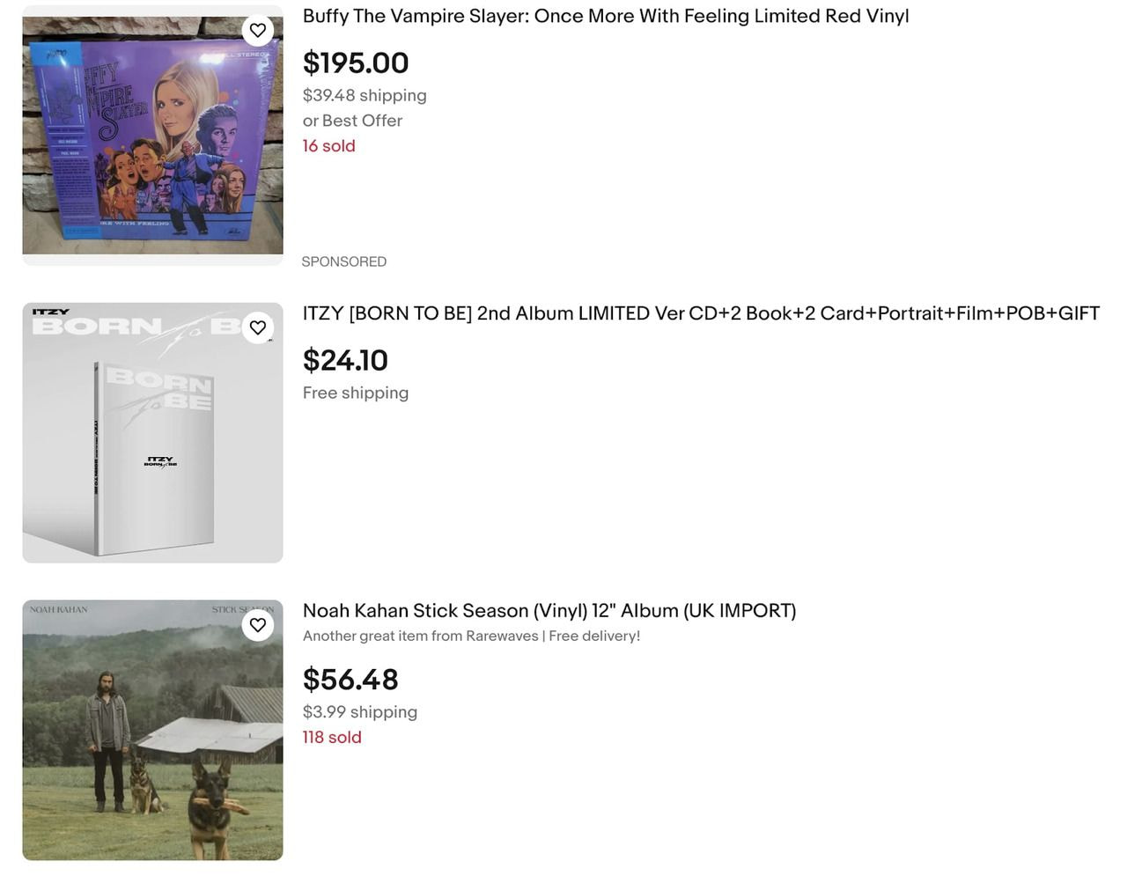The width and height of the screenshot is (1127, 883).
Task: Click the Noah Kahan album artwork
Action: (x=151, y=729)
